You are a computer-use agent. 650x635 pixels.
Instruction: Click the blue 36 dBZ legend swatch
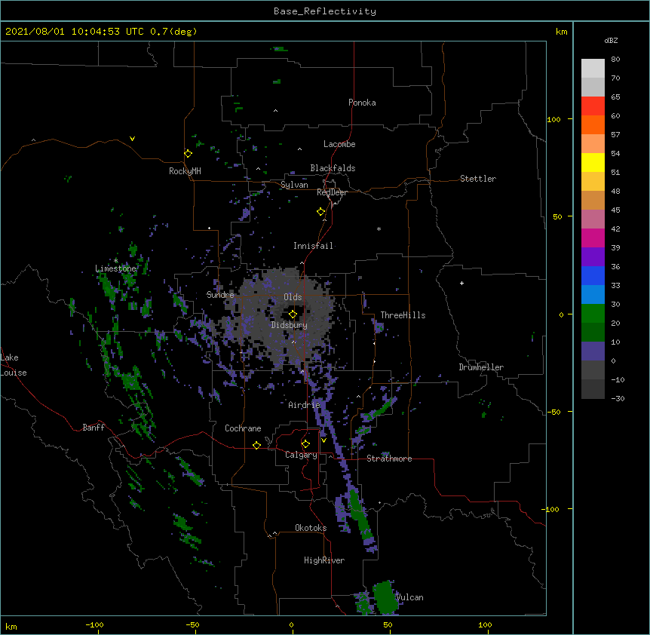593,275
